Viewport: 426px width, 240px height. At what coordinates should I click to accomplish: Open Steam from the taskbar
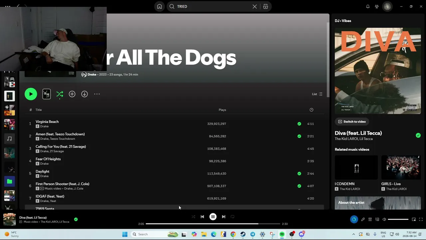(243, 234)
